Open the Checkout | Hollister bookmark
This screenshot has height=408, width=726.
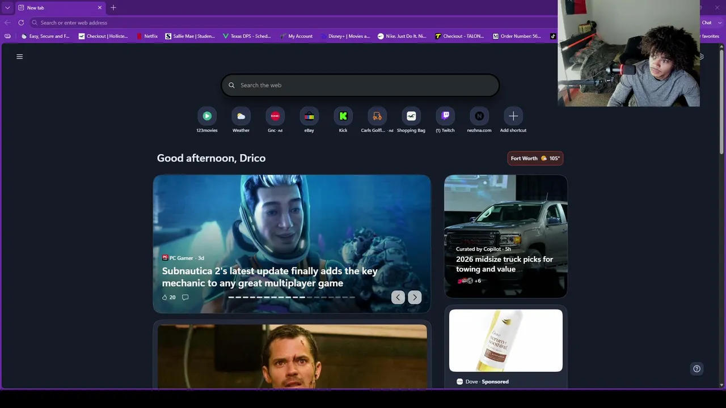coord(103,36)
